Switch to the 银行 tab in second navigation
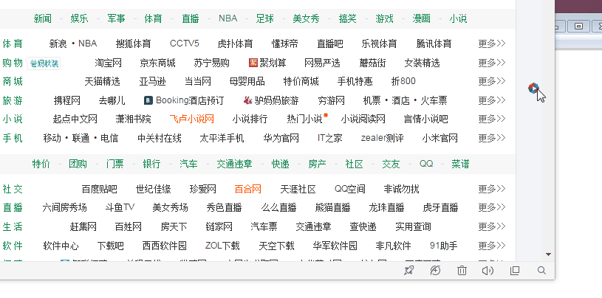Image resolution: width=602 pixels, height=298 pixels. [151, 163]
